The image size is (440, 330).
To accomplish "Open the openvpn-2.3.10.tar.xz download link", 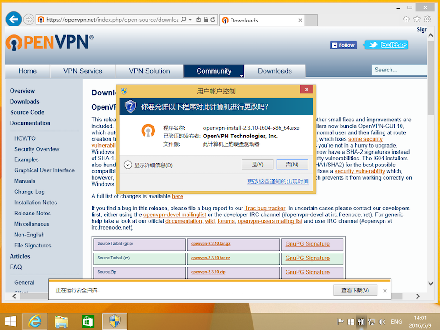I will [210, 258].
